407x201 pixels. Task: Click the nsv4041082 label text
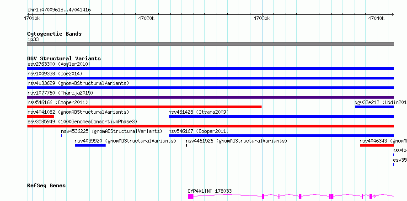tap(78, 112)
